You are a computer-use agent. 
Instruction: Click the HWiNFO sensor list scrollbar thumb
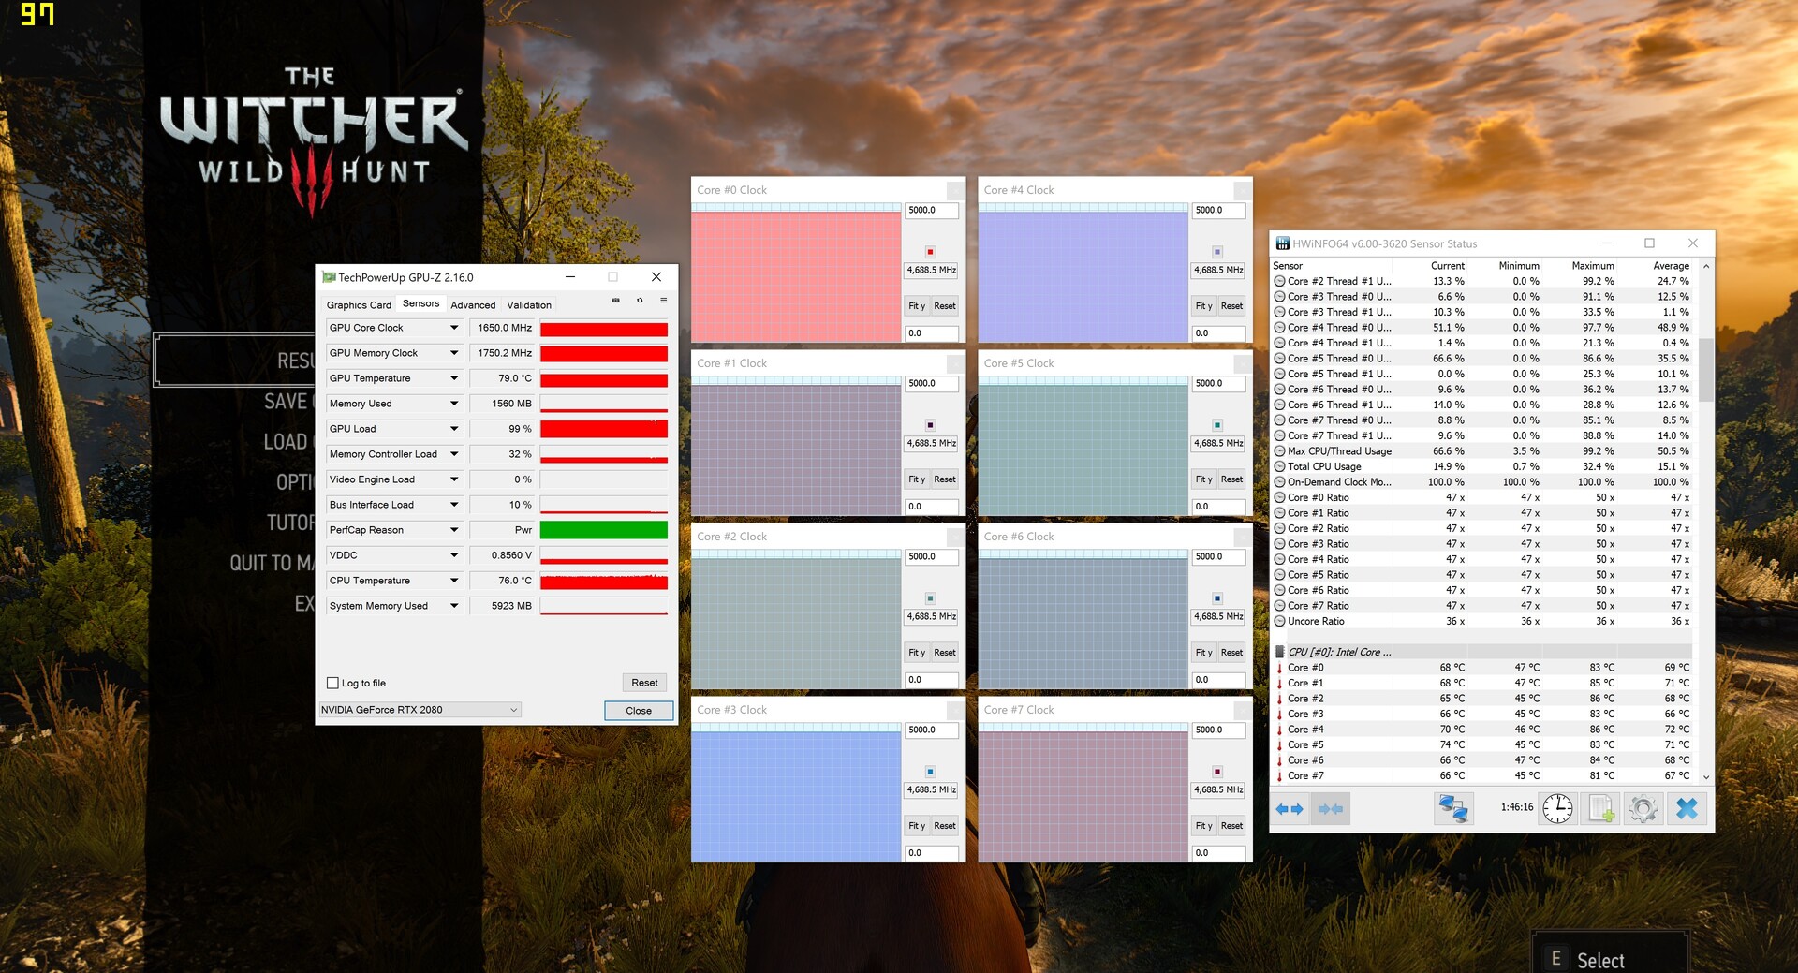point(1706,370)
